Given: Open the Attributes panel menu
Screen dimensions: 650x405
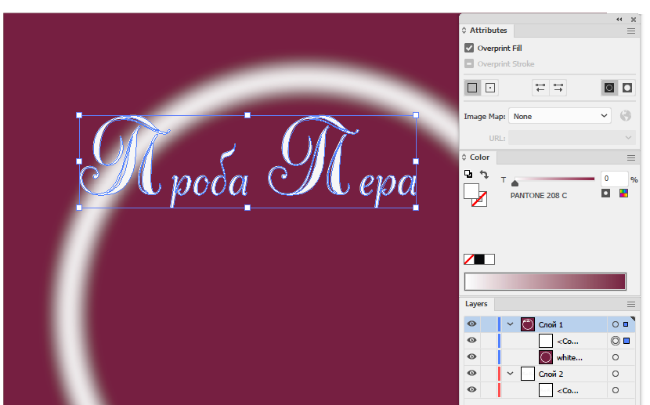Looking at the screenshot, I should click(631, 31).
